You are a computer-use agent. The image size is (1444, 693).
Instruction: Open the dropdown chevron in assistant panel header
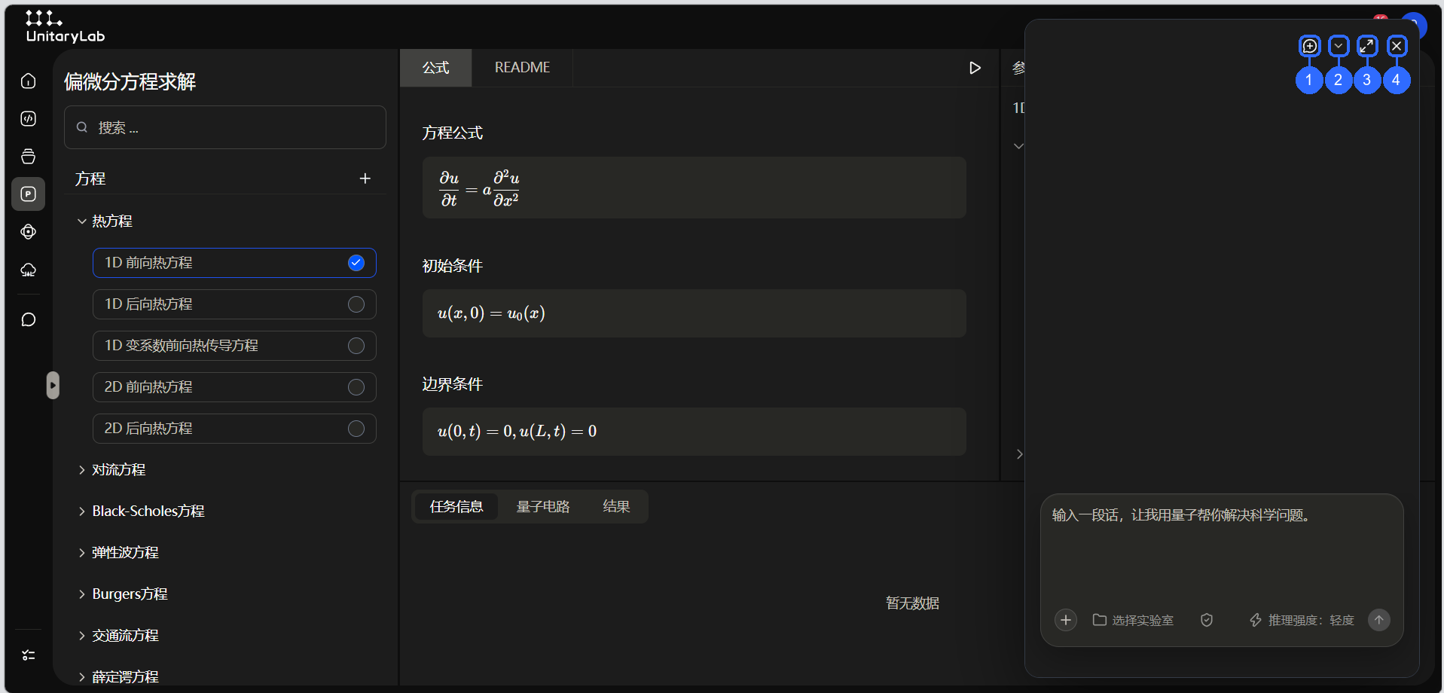pos(1339,46)
